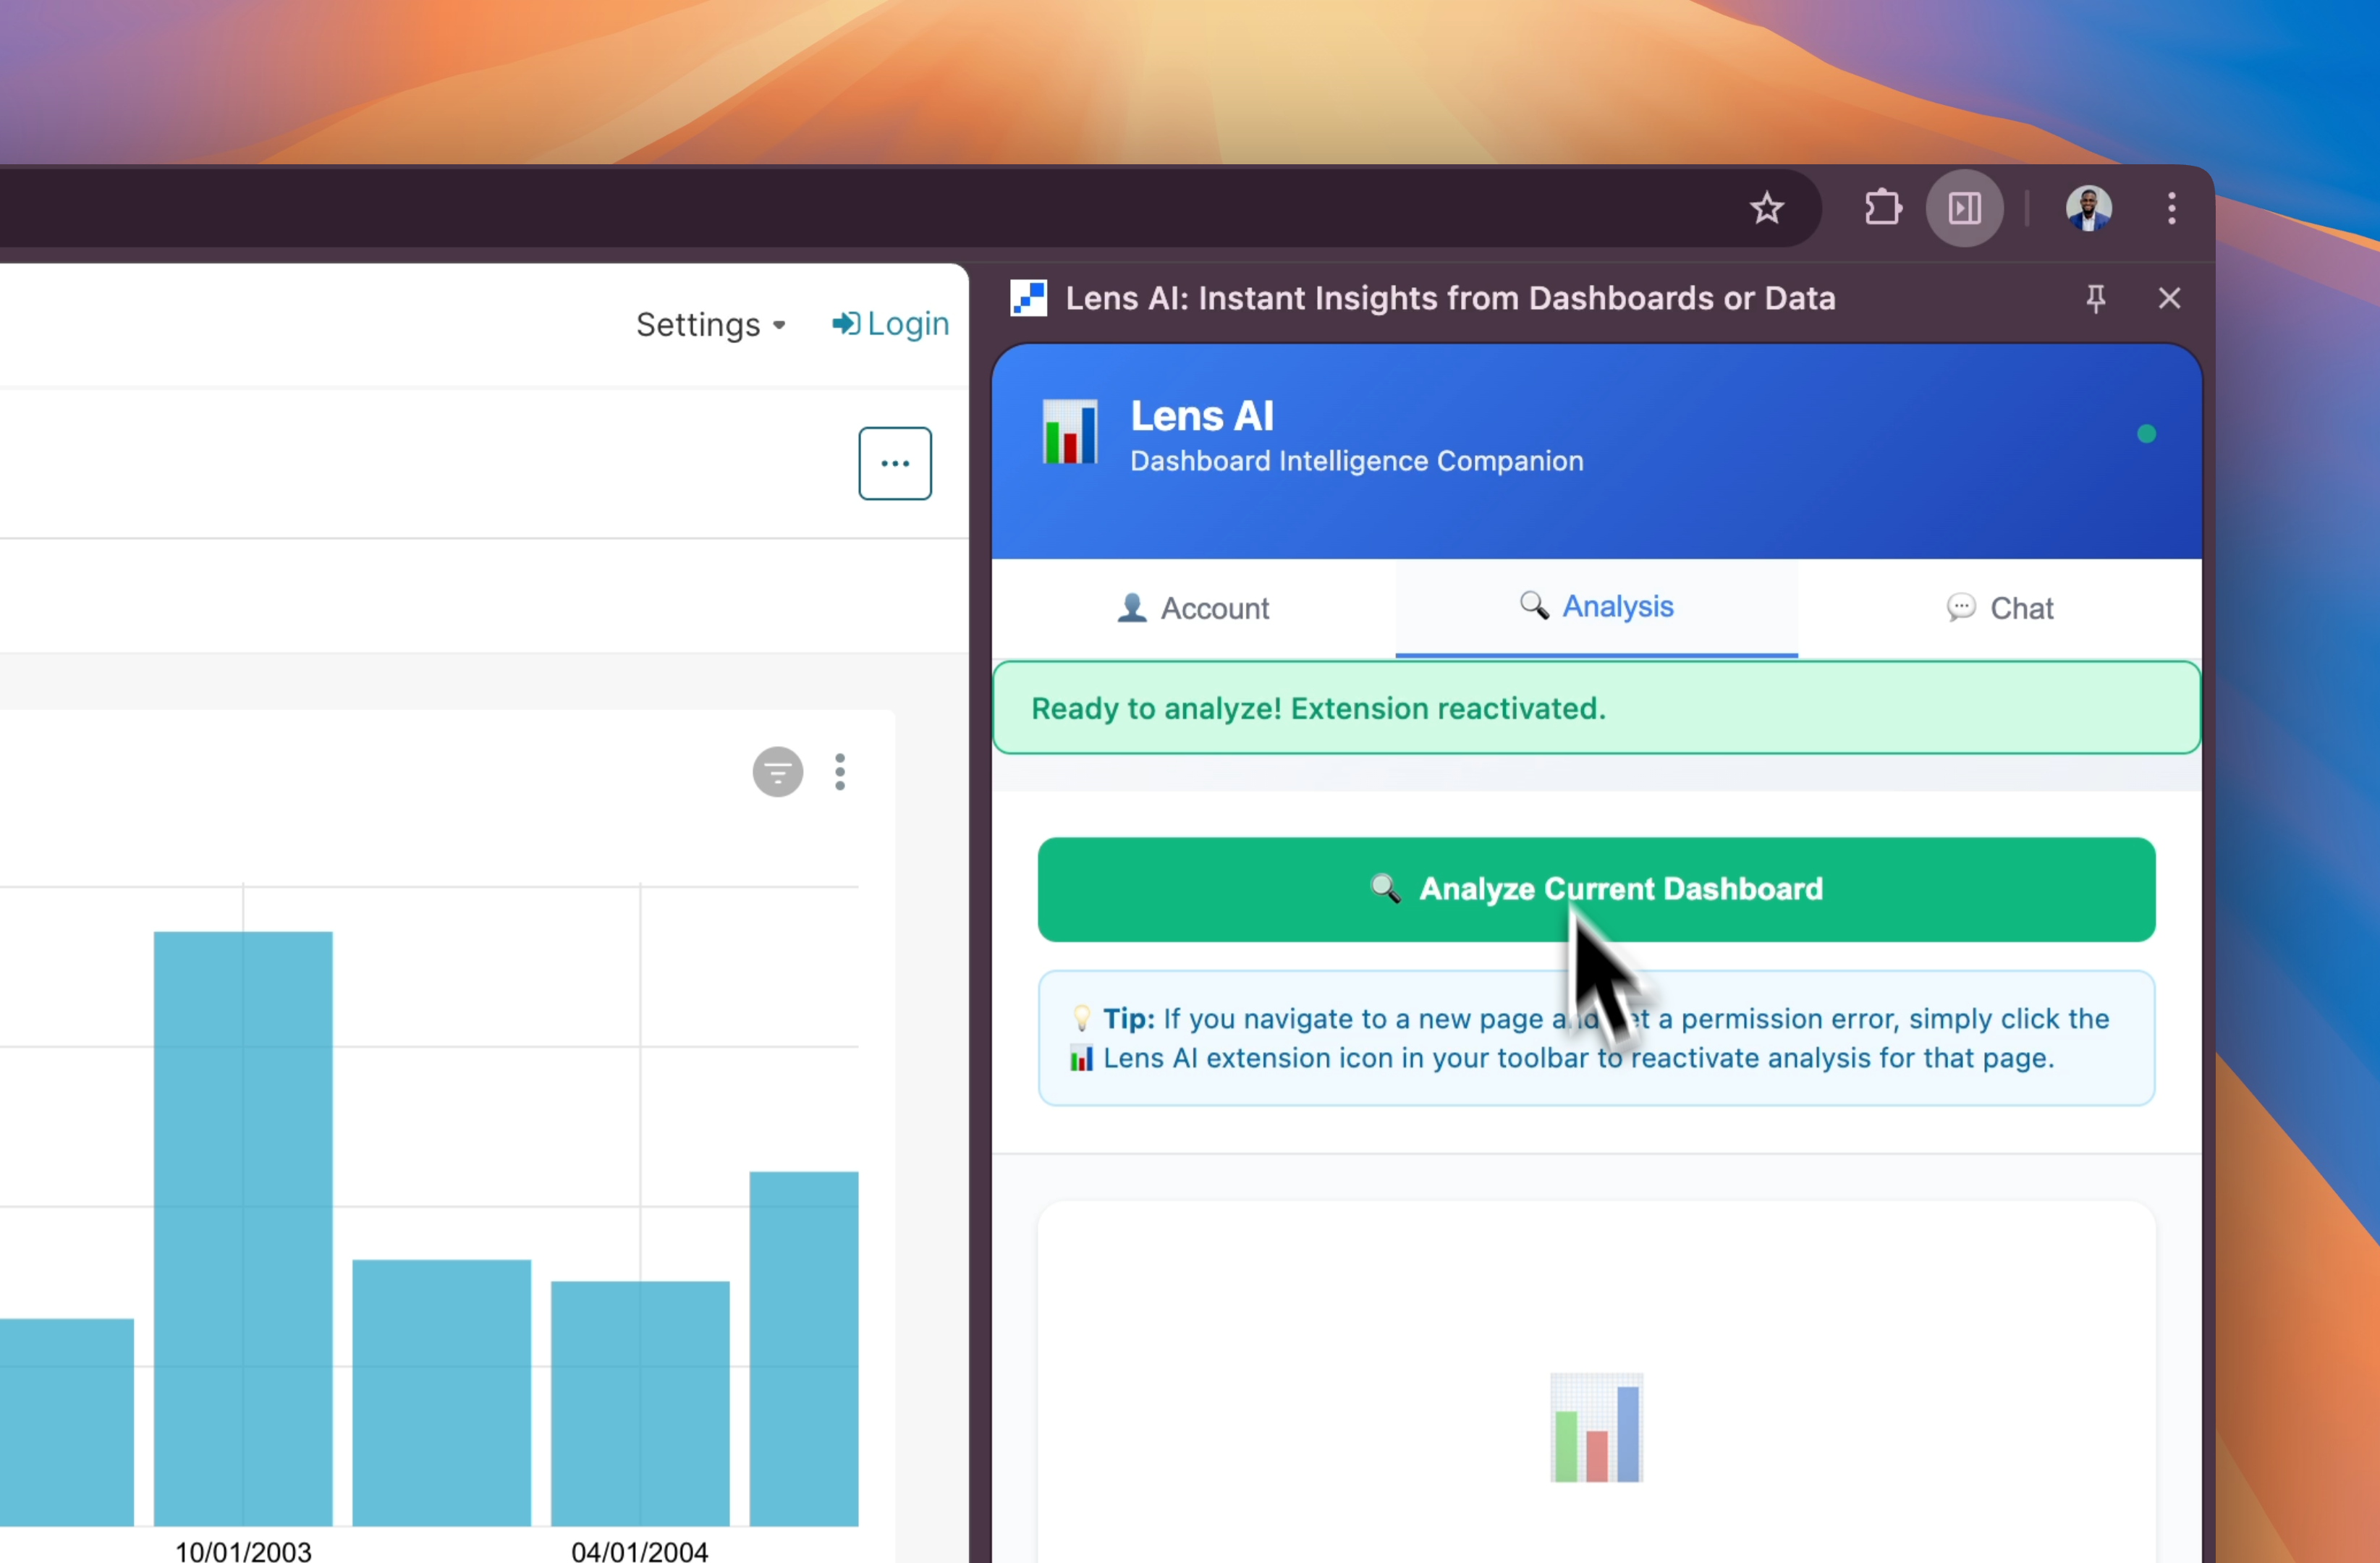
Task: Click Analyze Current Dashboard button
Action: tap(1596, 889)
